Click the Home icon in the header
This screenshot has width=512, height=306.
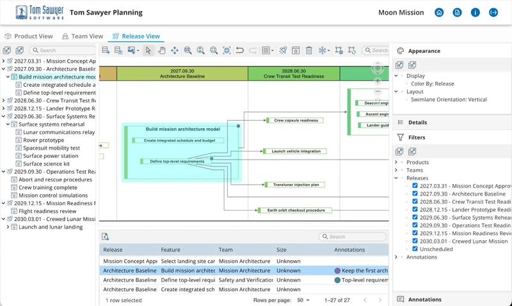(439, 13)
